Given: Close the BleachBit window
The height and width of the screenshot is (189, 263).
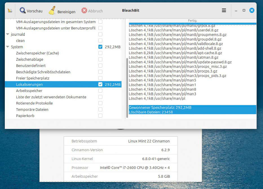Looking at the screenshot, I should click(x=252, y=10).
